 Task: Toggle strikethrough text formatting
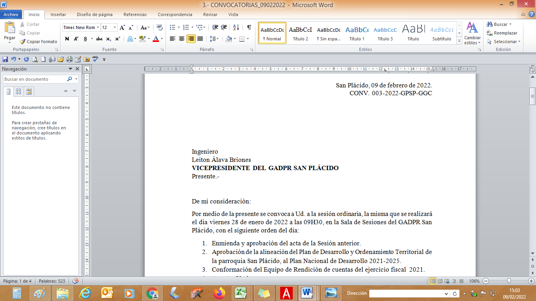coord(99,39)
